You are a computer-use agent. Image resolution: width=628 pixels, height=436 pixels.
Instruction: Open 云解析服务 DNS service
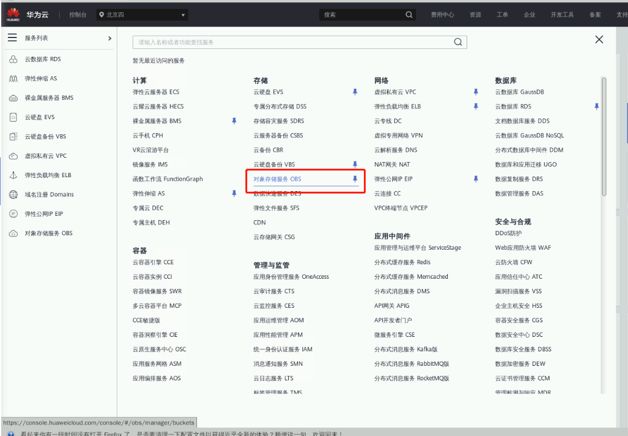[x=396, y=150]
